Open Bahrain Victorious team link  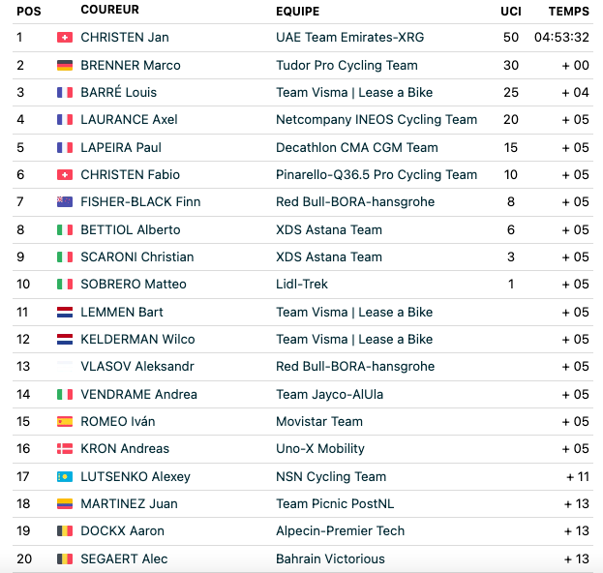[x=330, y=558]
